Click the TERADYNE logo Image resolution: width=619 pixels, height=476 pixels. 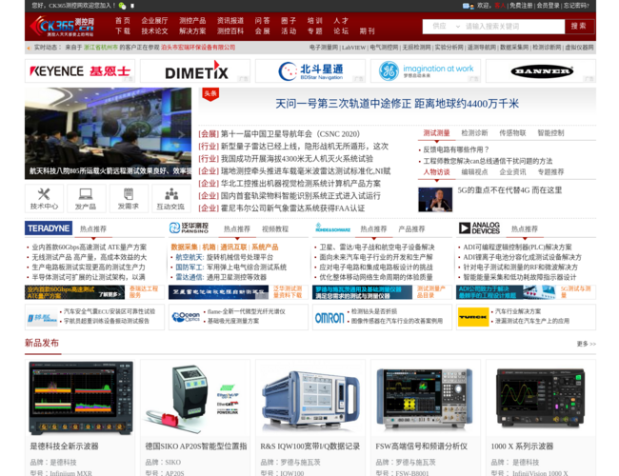click(49, 228)
